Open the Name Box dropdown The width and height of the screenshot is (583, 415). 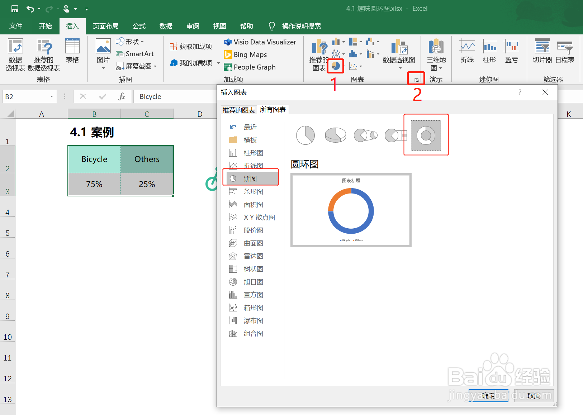point(52,97)
